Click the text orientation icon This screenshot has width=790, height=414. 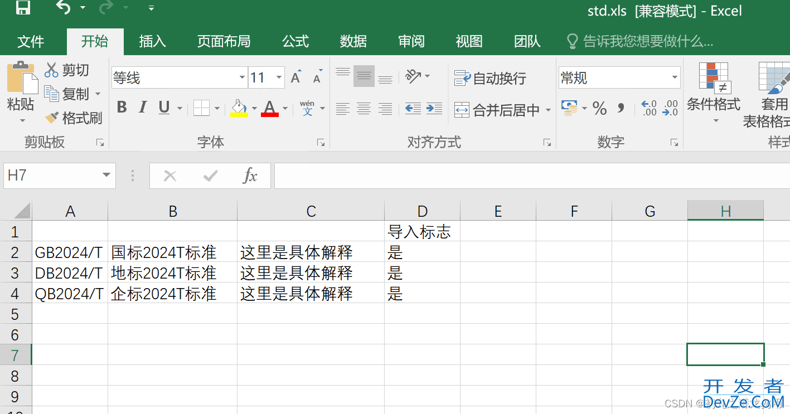pyautogui.click(x=414, y=76)
